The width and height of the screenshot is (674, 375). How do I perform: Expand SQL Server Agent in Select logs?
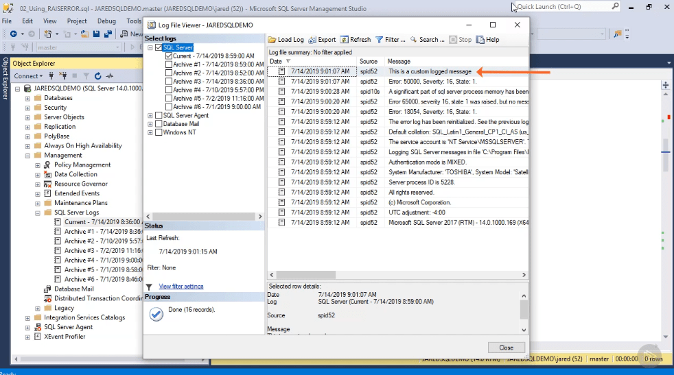click(150, 116)
